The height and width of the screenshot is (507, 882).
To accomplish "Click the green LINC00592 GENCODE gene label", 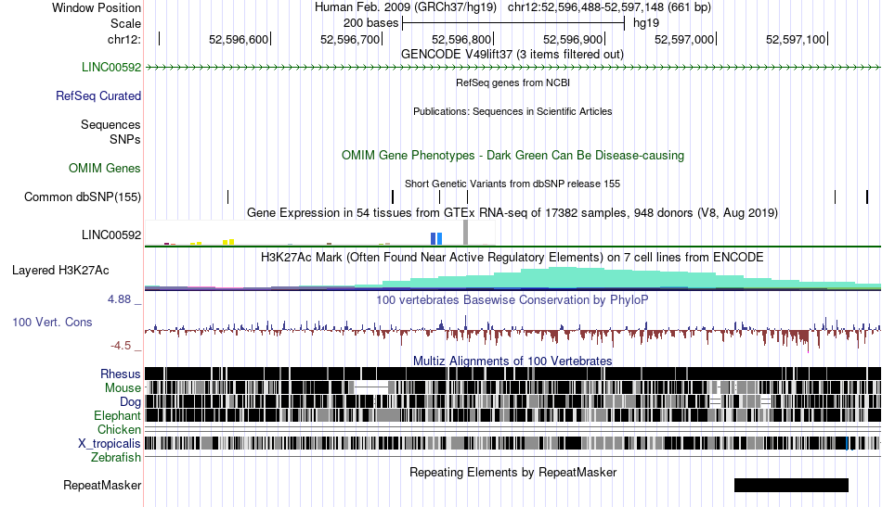I will (111, 68).
